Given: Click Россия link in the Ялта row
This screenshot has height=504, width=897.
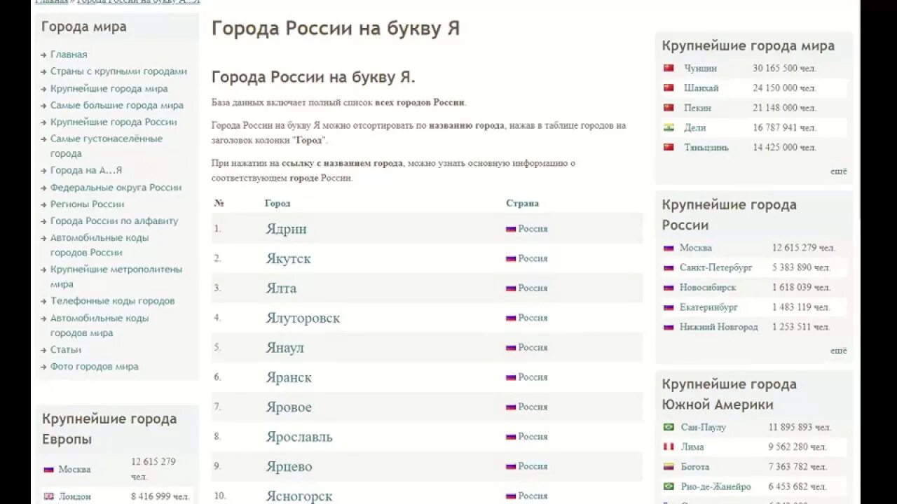Looking at the screenshot, I should coord(533,288).
